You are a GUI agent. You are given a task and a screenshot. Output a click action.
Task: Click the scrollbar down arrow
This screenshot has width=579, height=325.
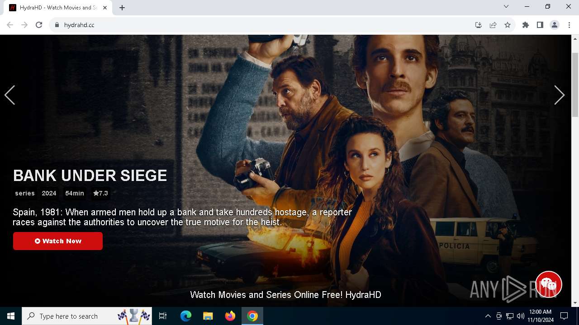tap(575, 303)
